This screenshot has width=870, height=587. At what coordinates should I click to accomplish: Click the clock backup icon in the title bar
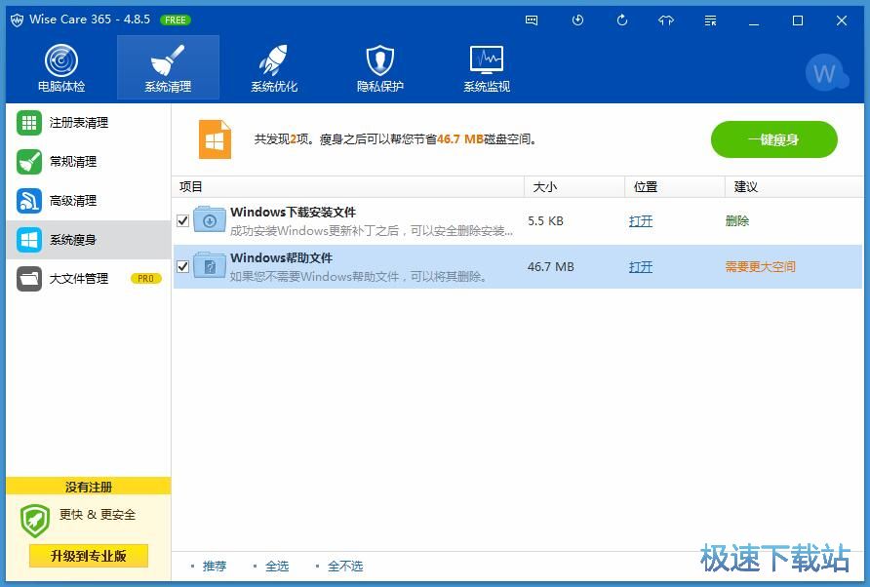(x=577, y=20)
